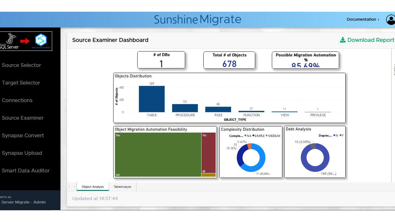Screen dimensions: 395x222
Task: Click the '35 (31.53%)' donut label
Action: click(231, 146)
